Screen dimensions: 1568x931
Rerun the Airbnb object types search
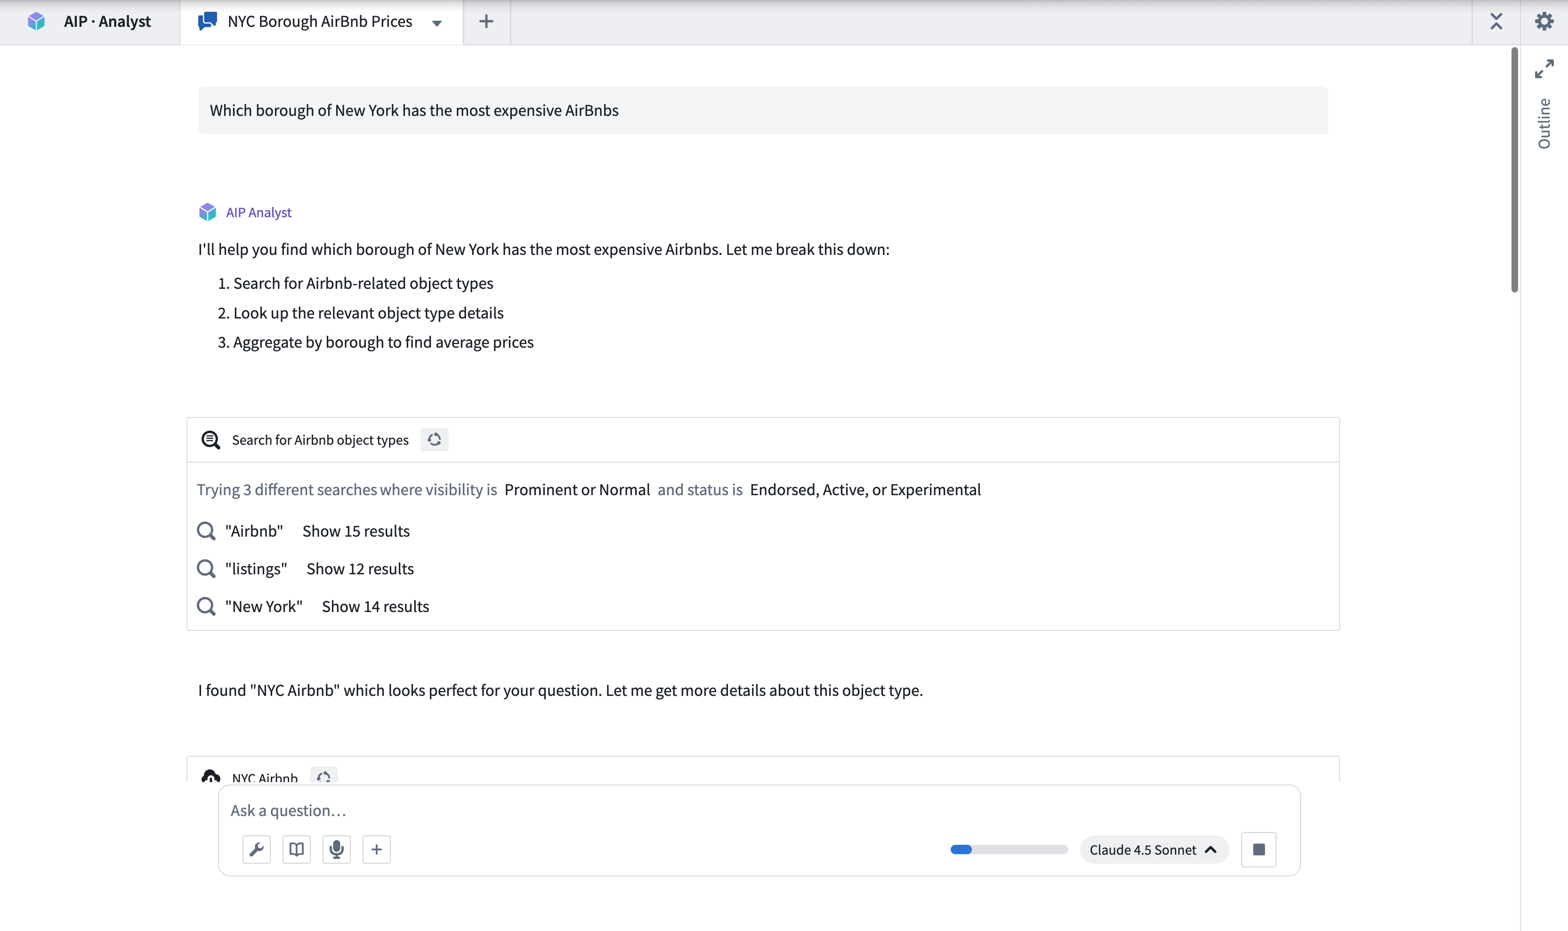434,439
